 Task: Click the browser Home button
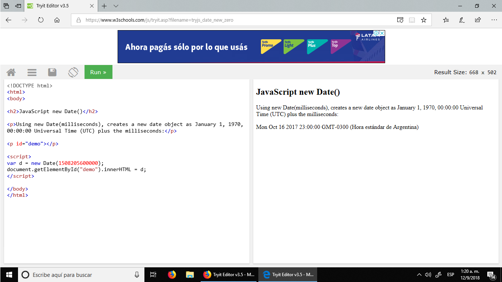[x=57, y=20]
